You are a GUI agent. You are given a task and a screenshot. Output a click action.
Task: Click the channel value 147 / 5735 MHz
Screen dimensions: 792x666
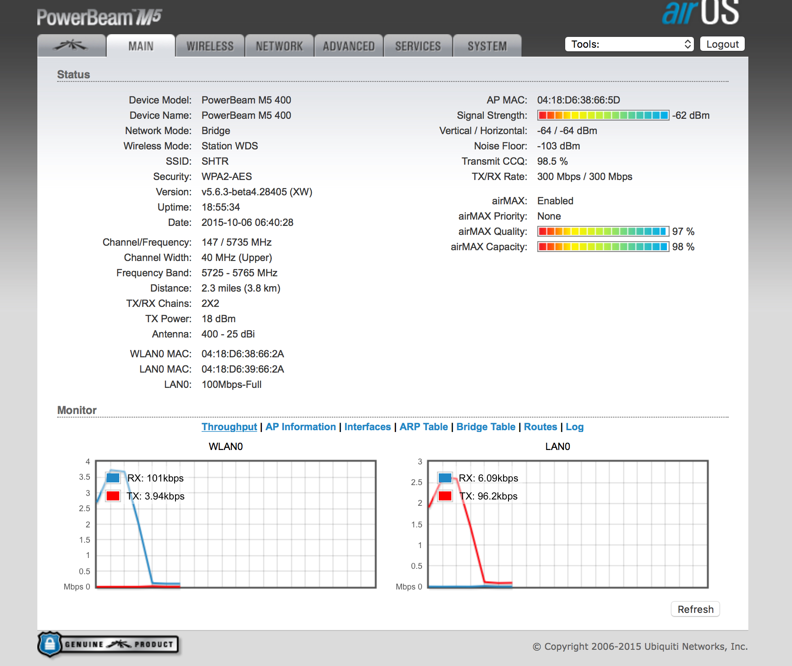pyautogui.click(x=237, y=242)
